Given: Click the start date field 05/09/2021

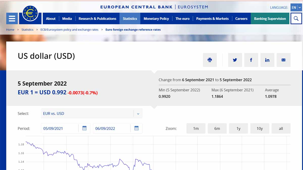Looking at the screenshot, I should (60, 128).
